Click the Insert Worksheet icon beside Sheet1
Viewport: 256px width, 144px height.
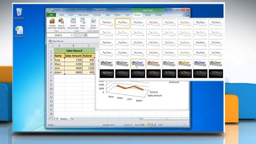72,119
